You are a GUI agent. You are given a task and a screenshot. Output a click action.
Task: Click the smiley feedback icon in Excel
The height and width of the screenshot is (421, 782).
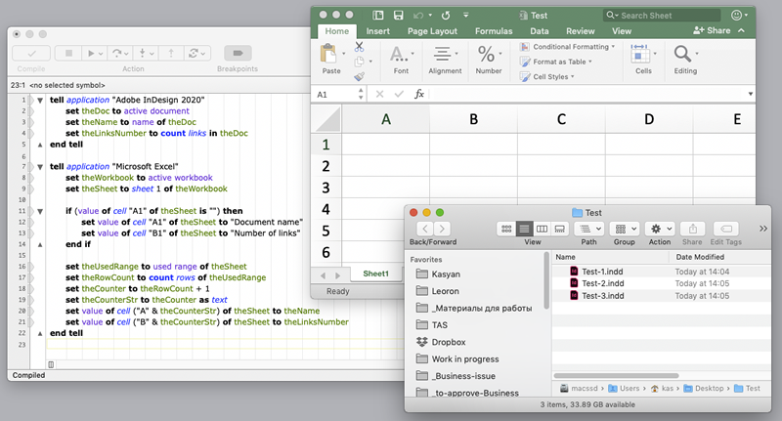pos(736,16)
